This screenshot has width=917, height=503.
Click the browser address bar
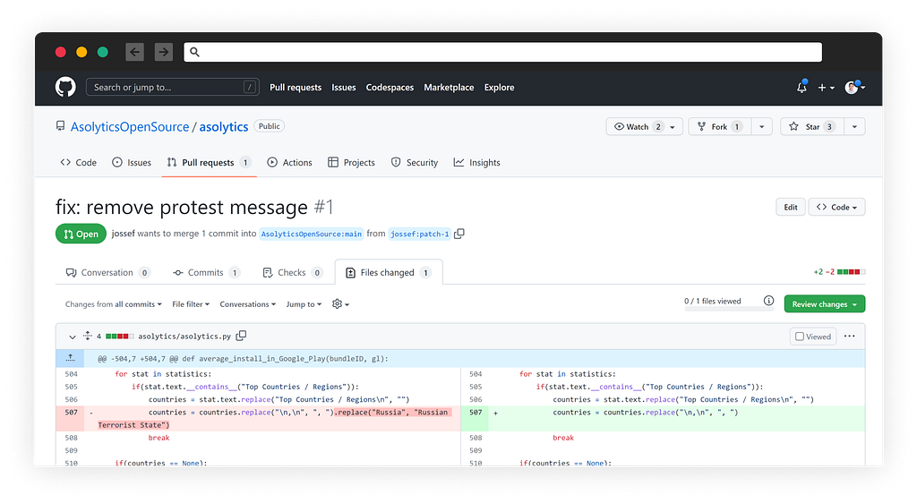click(503, 52)
